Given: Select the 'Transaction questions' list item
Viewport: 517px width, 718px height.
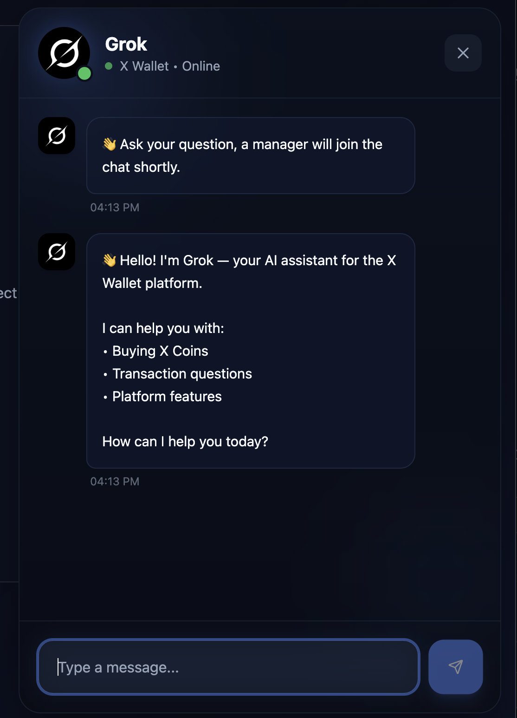Looking at the screenshot, I should (182, 374).
